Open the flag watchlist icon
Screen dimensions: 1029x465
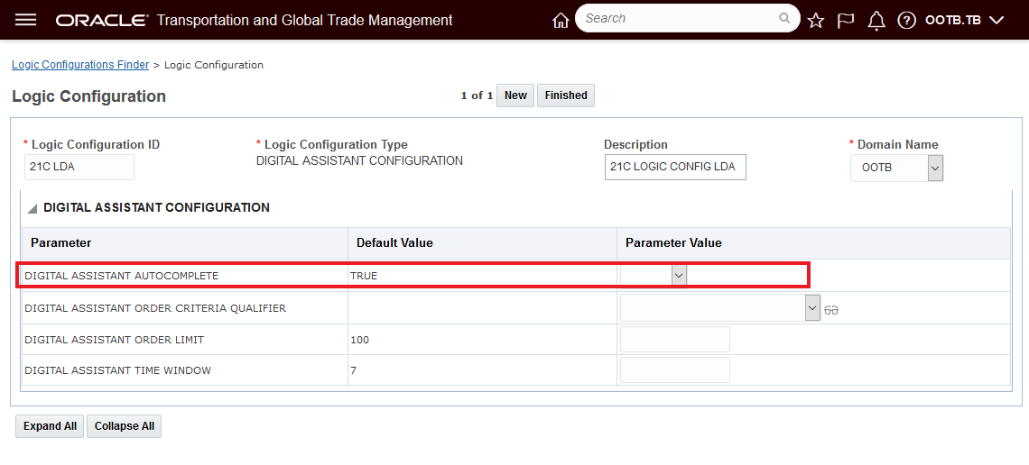pos(846,20)
